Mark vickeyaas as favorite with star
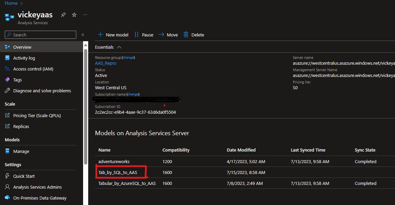395x205 pixels. (x=74, y=15)
